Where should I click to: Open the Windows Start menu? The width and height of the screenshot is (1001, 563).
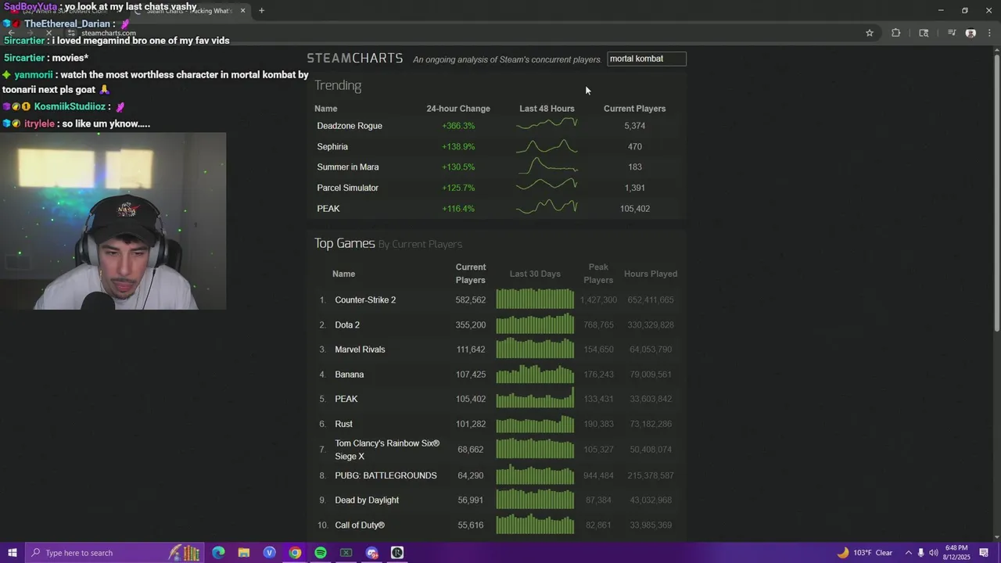click(x=12, y=553)
